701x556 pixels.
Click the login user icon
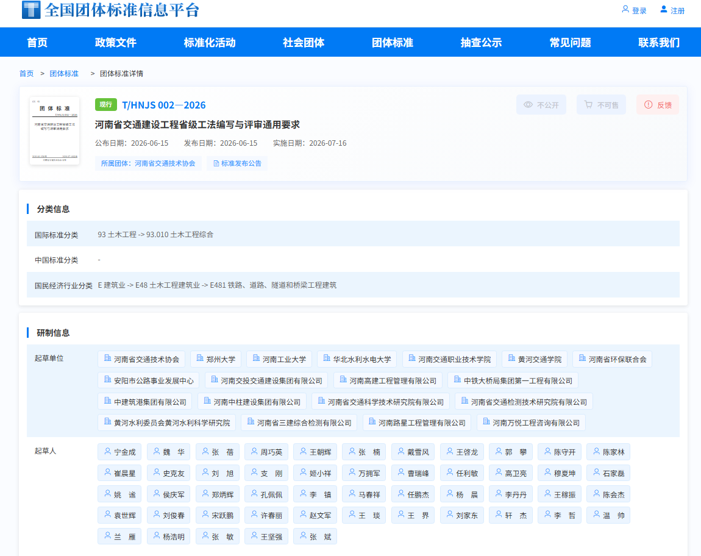pyautogui.click(x=625, y=9)
